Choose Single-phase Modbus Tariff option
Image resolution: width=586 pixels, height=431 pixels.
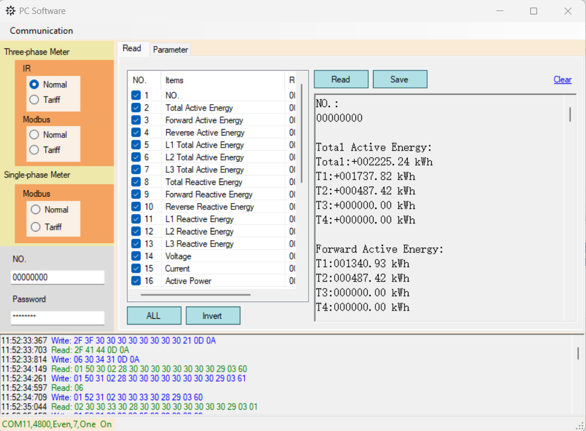click(x=36, y=227)
